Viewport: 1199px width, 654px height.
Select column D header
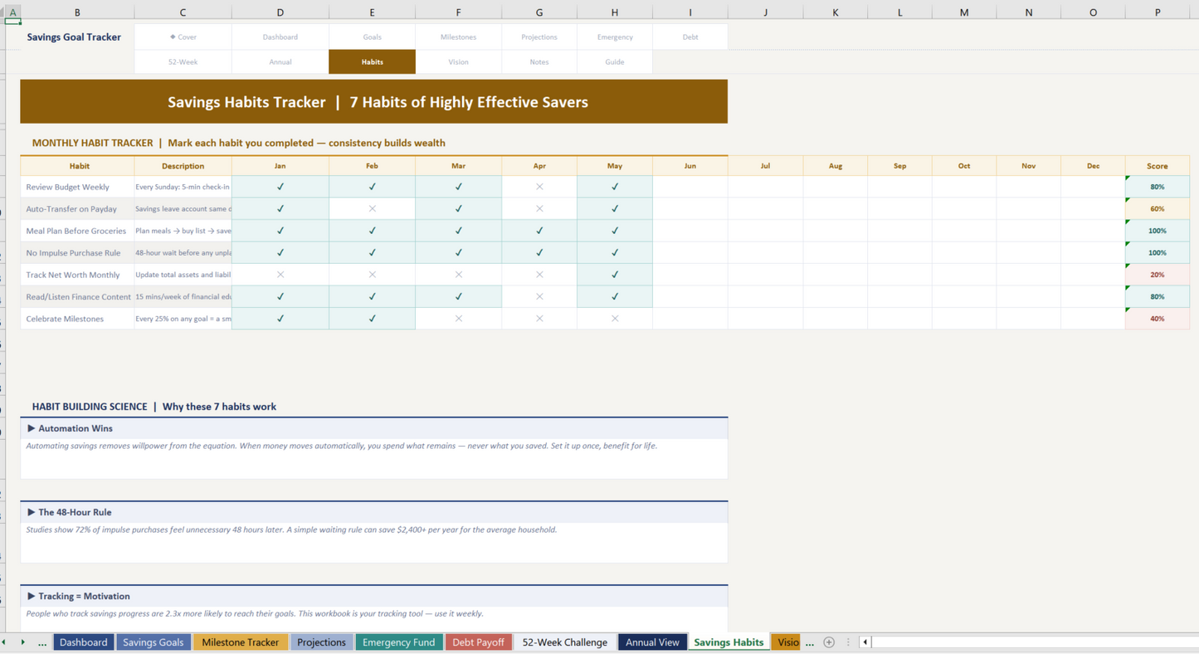[280, 12]
